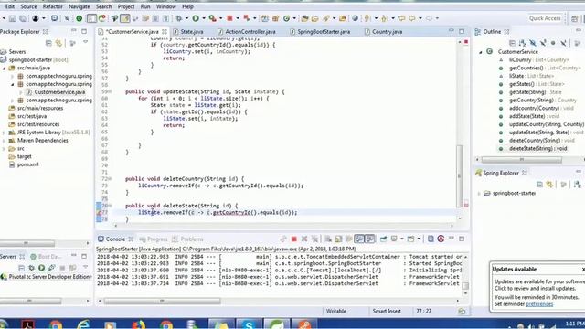Switch to the ActionController.java tab
585x329 pixels.
tap(250, 32)
